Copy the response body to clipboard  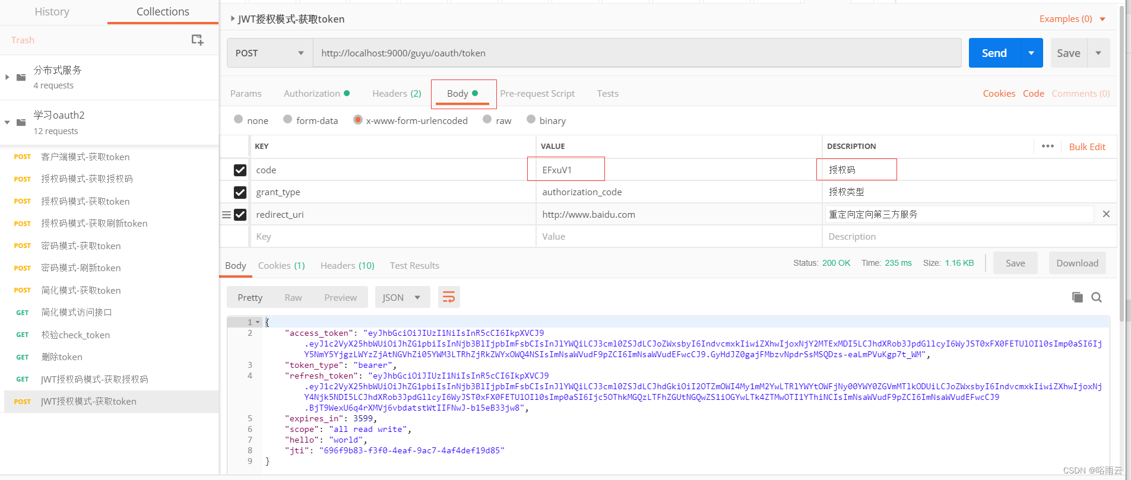1077,297
